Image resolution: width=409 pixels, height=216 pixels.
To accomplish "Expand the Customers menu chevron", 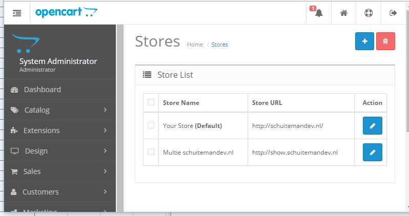I will [x=105, y=192].
